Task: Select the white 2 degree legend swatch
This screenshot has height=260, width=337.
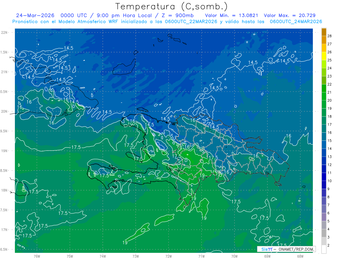Action: (324, 249)
